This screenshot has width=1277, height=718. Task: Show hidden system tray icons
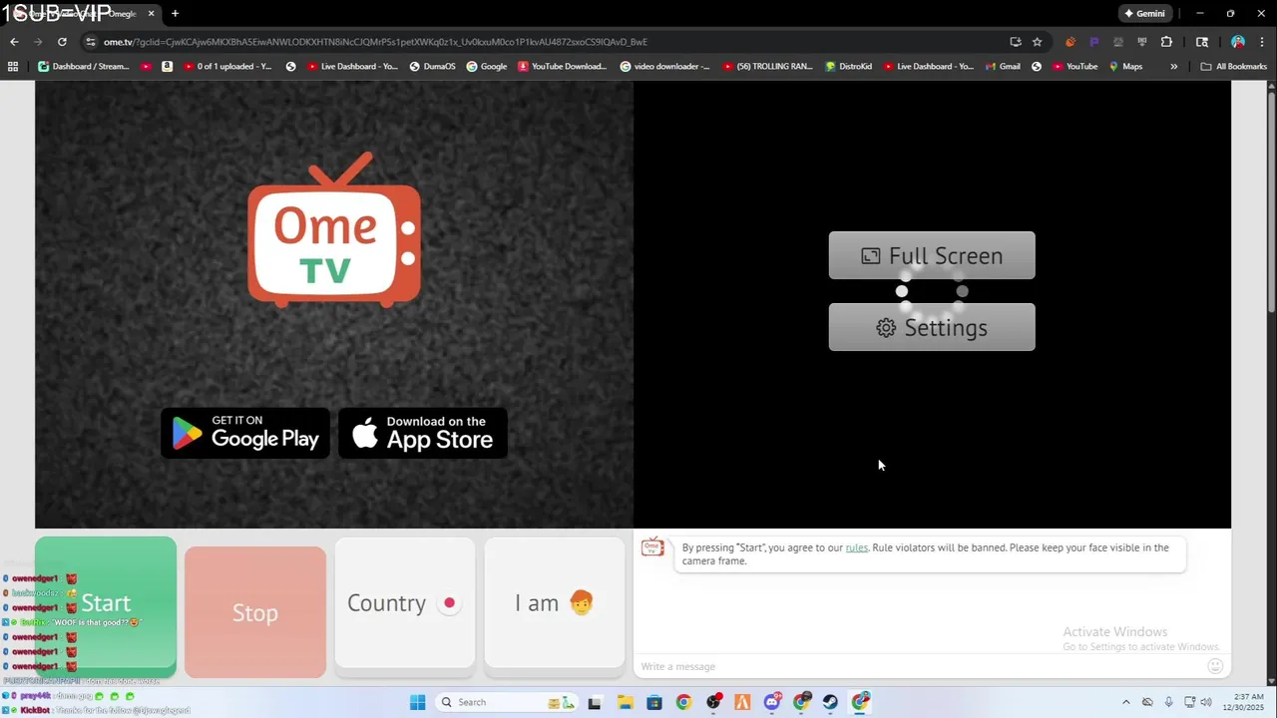coord(1126,702)
